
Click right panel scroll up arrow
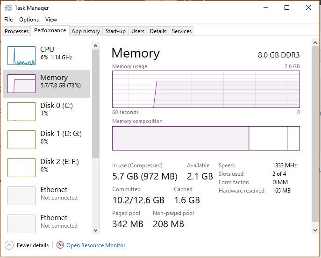[315, 43]
